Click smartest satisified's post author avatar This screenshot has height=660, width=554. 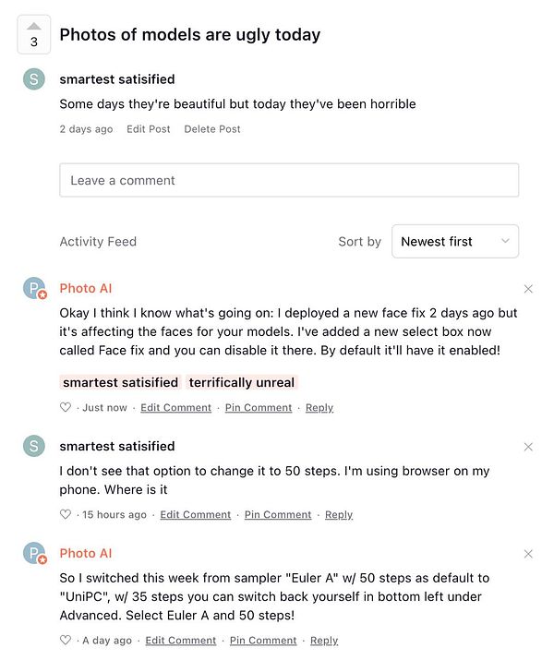coord(34,79)
